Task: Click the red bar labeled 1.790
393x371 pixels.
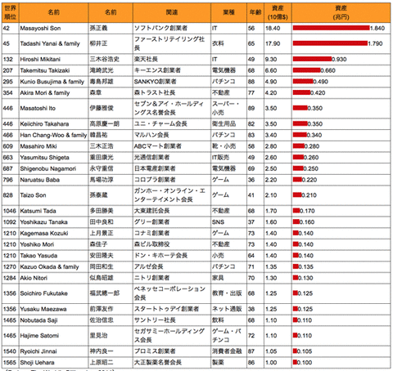Action: click(x=330, y=43)
